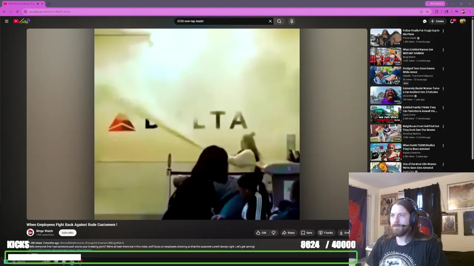474x266 pixels.
Task: Dislike the video with thumbs down
Action: point(273,233)
